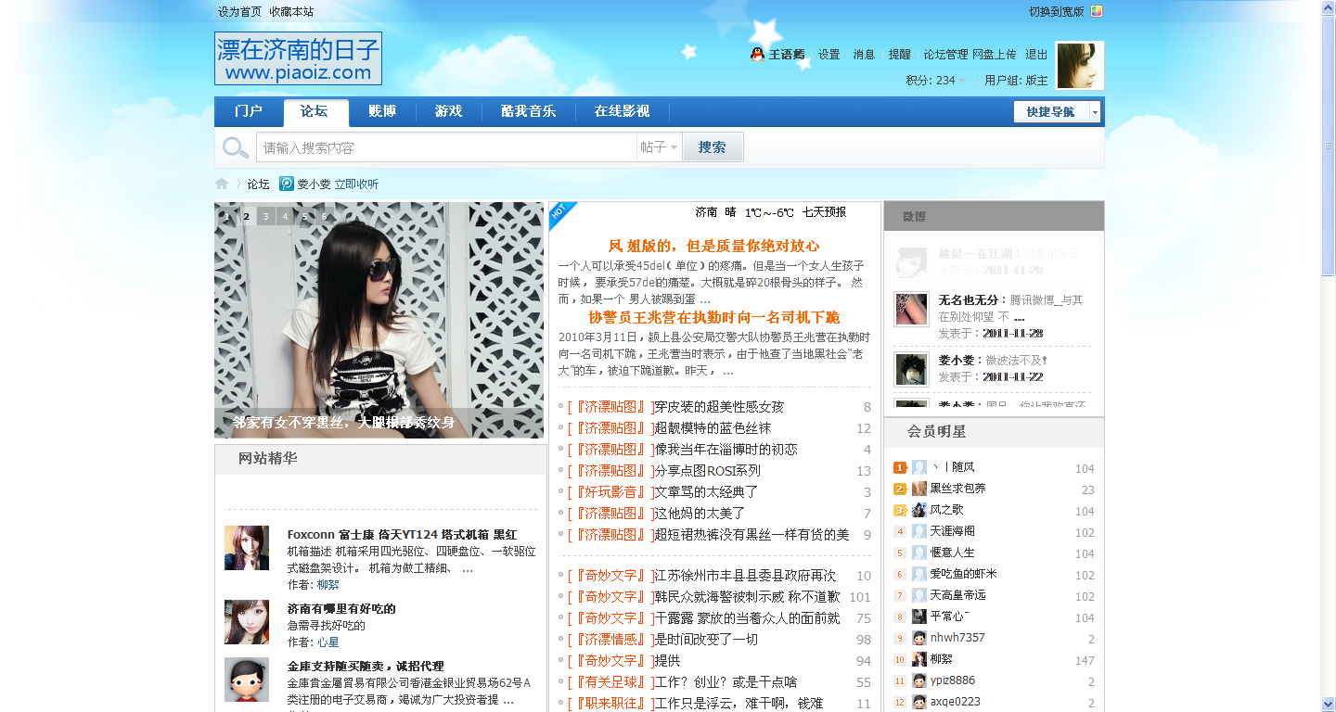The image size is (1336, 712).
Task: Open the 网盘上传 link
Action: coord(995,55)
